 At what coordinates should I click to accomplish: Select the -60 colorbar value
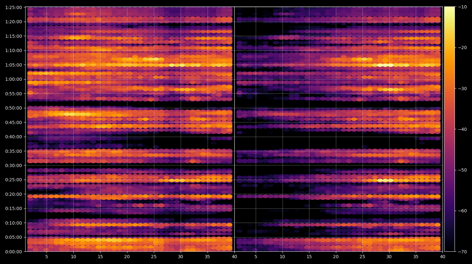coord(462,211)
